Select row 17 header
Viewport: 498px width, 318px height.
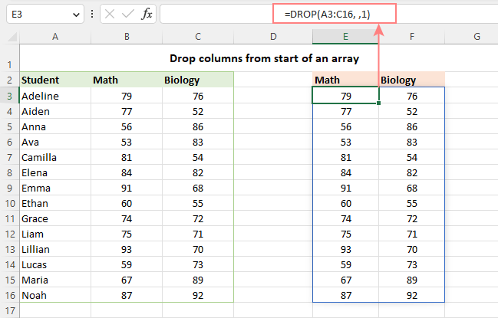(9, 310)
